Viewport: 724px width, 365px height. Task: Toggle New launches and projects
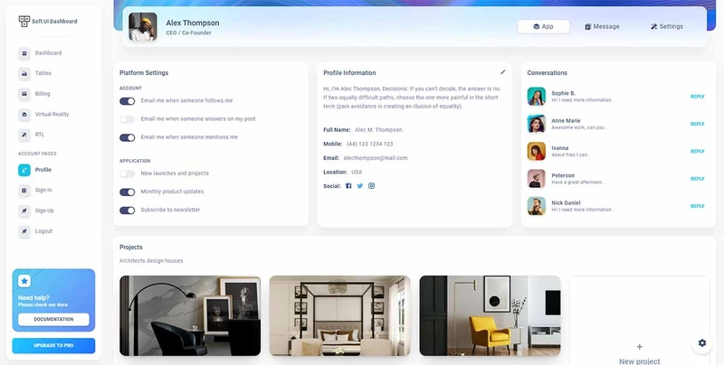pos(128,173)
